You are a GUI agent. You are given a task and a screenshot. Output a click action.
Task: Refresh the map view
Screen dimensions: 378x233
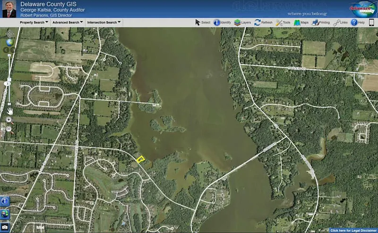pyautogui.click(x=263, y=22)
